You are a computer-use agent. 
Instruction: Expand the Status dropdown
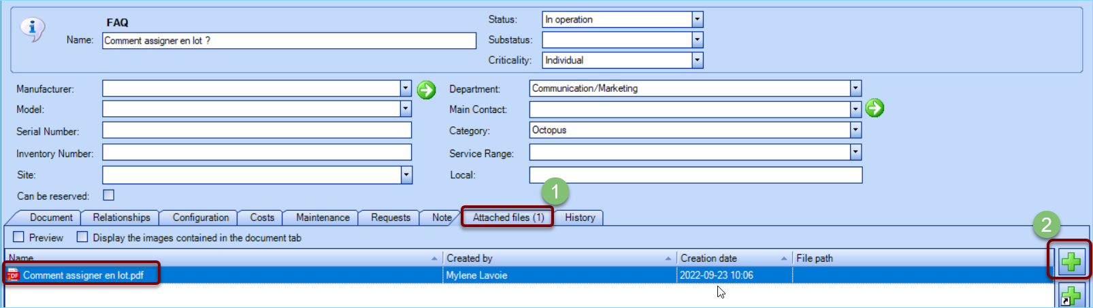[697, 20]
